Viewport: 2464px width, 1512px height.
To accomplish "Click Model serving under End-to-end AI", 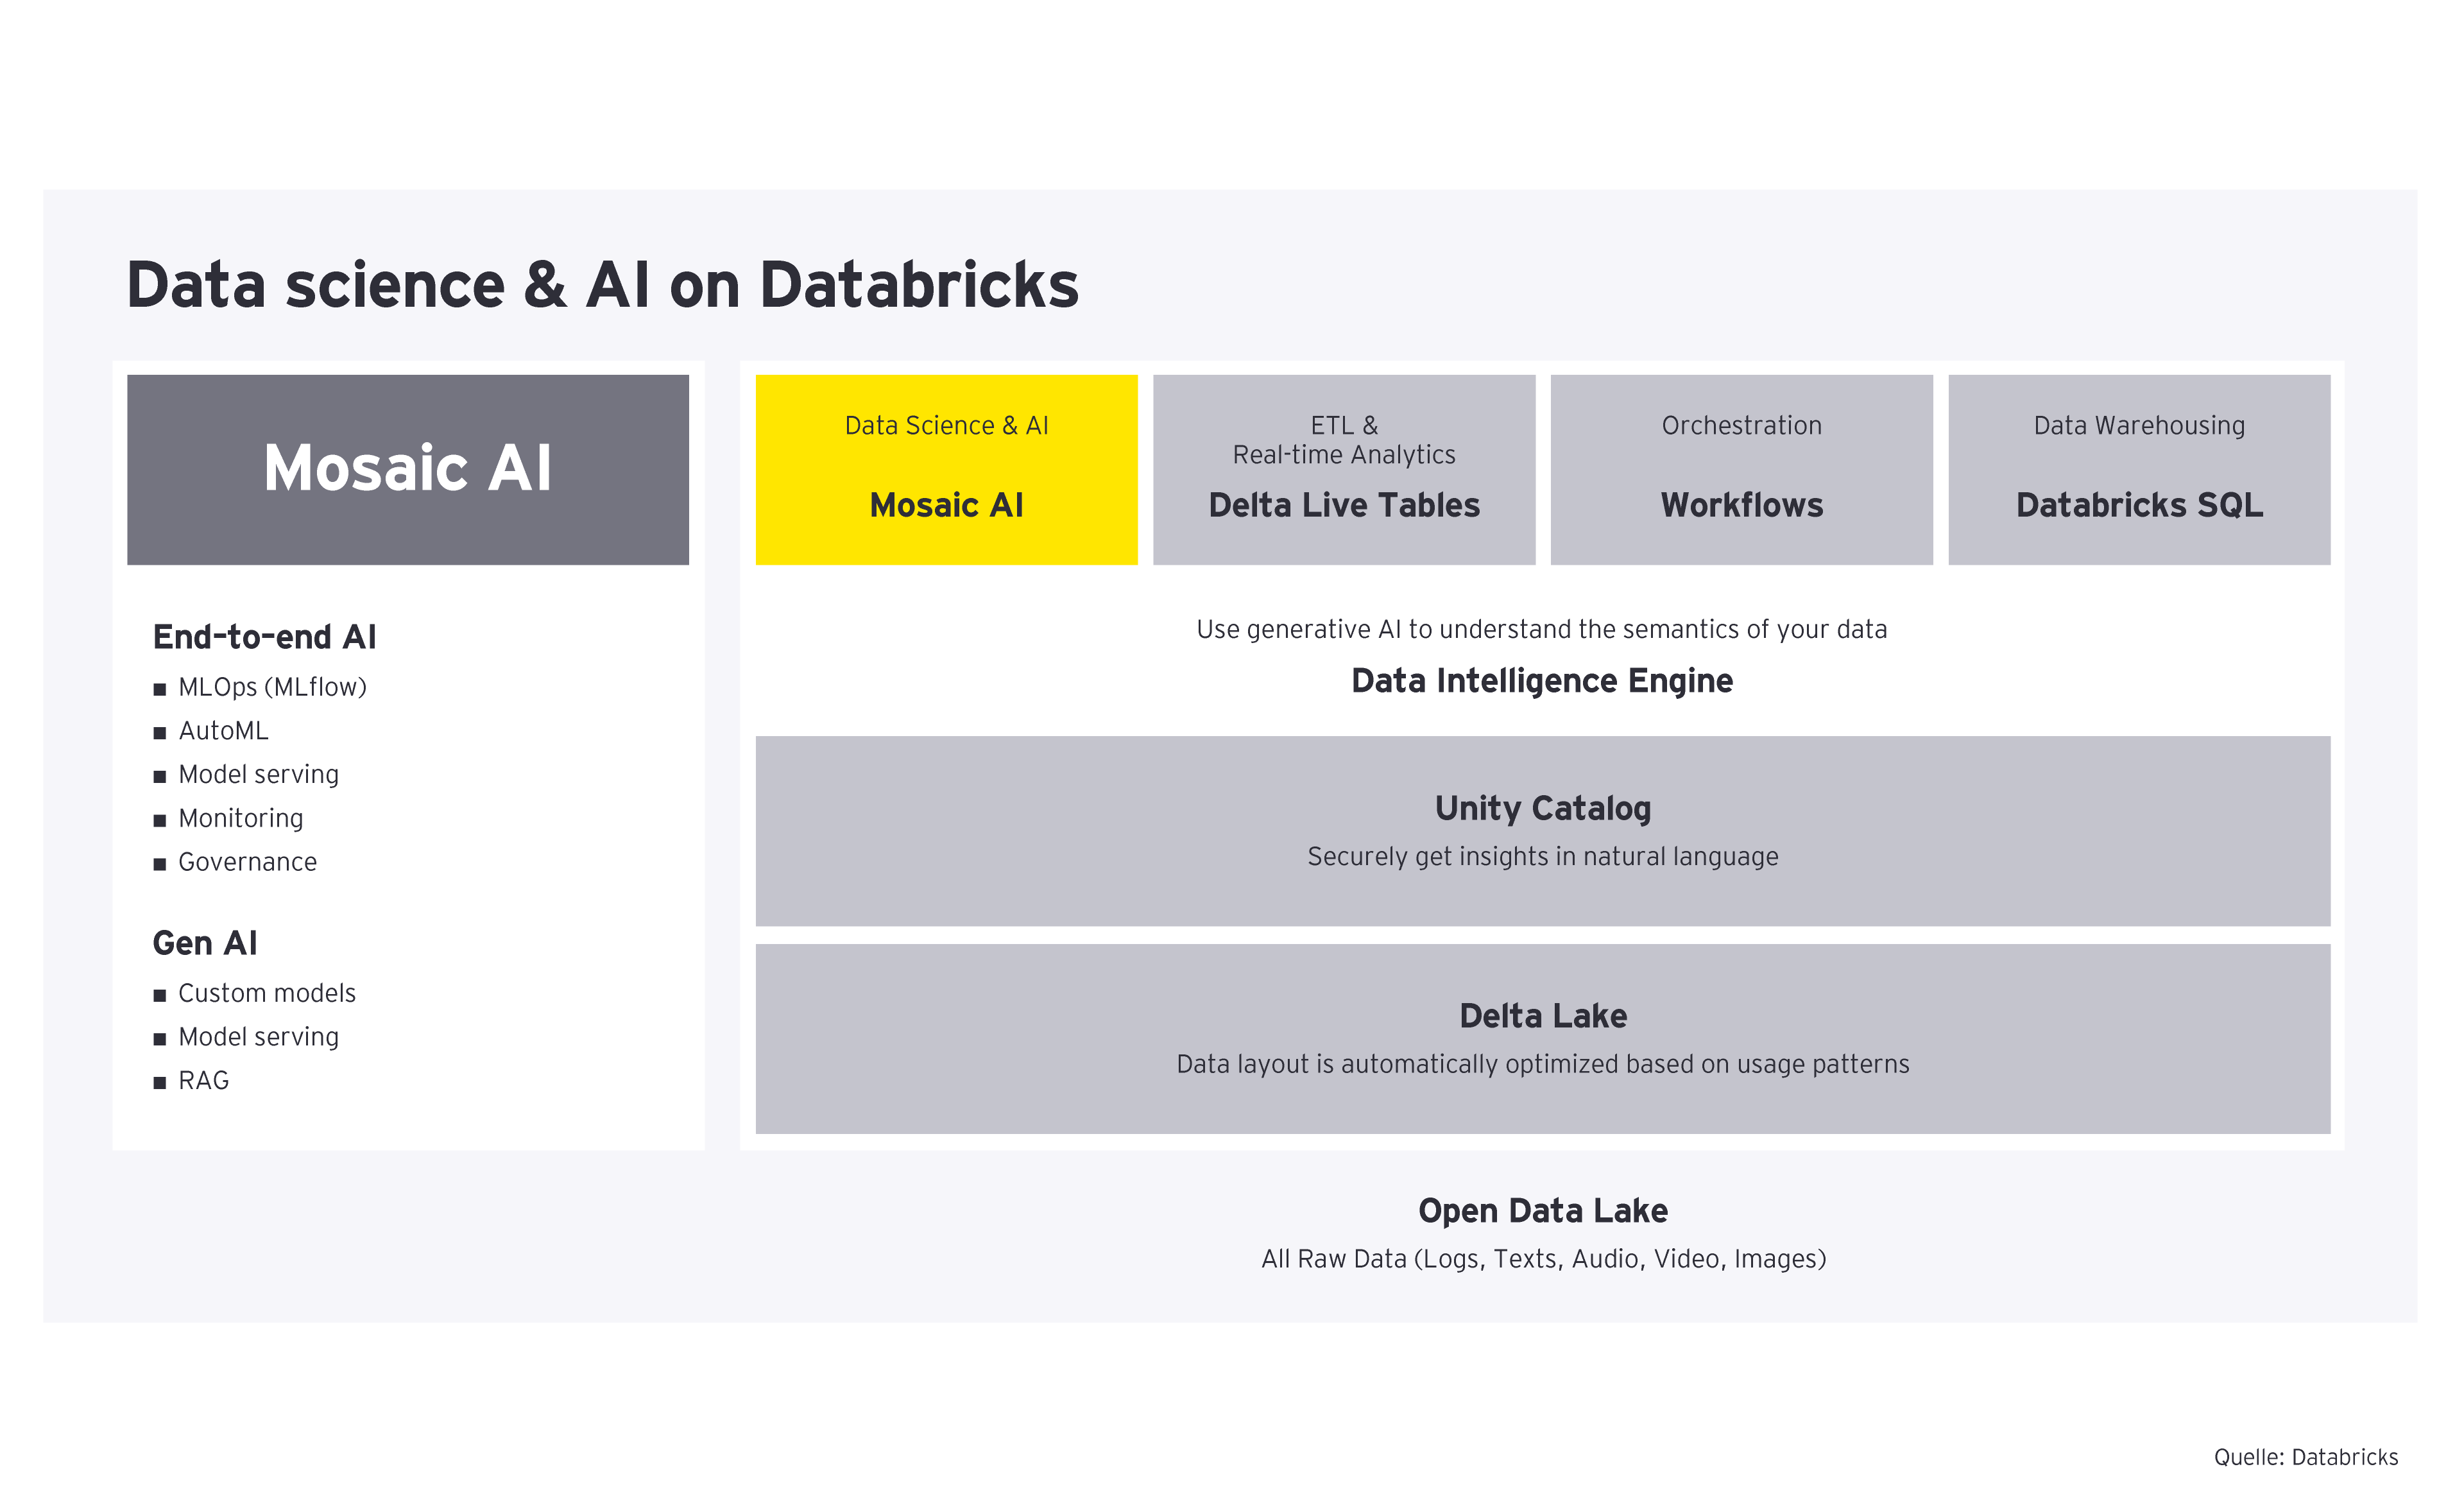I will tap(258, 775).
